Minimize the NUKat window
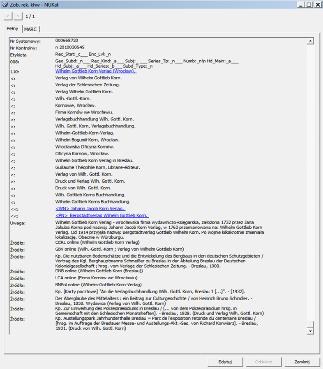Image resolution: width=323 pixels, height=369 pixels. [x=300, y=5]
